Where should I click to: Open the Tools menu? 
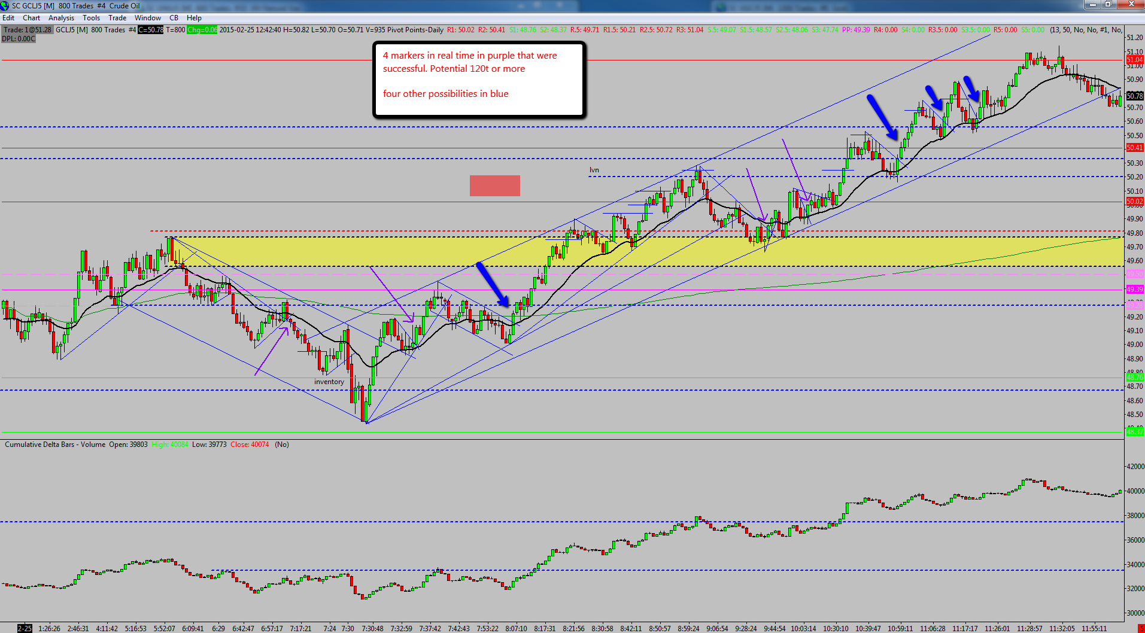click(91, 18)
